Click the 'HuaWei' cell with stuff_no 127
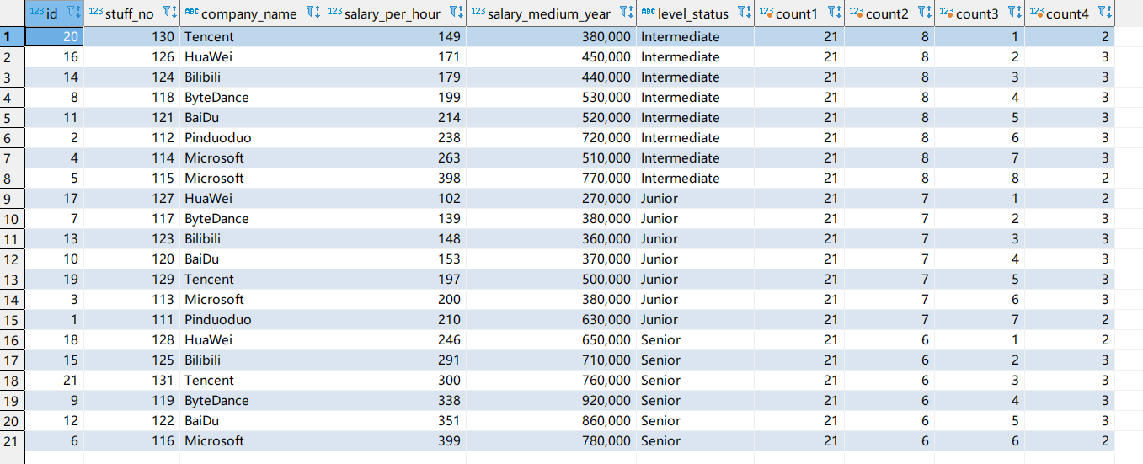 [251, 198]
